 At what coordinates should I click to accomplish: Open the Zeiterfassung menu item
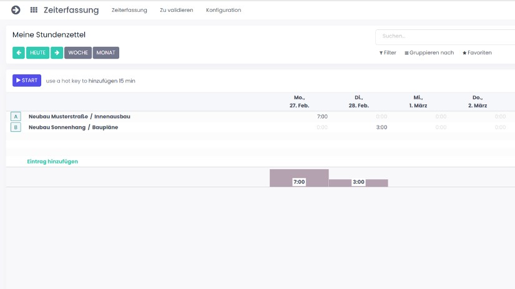(x=129, y=11)
